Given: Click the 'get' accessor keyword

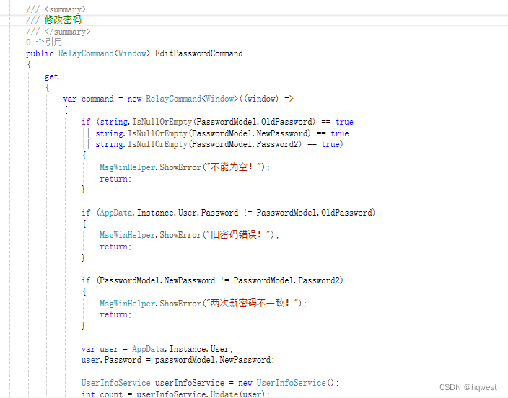Looking at the screenshot, I should [x=51, y=77].
